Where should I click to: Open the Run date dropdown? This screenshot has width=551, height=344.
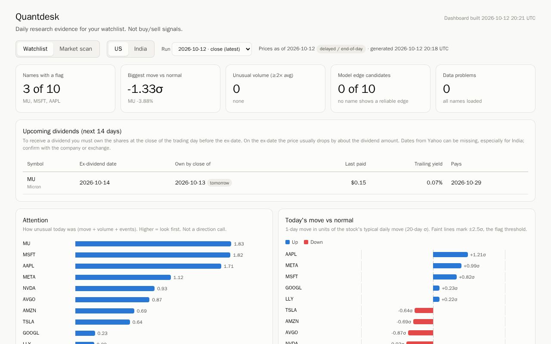click(212, 49)
